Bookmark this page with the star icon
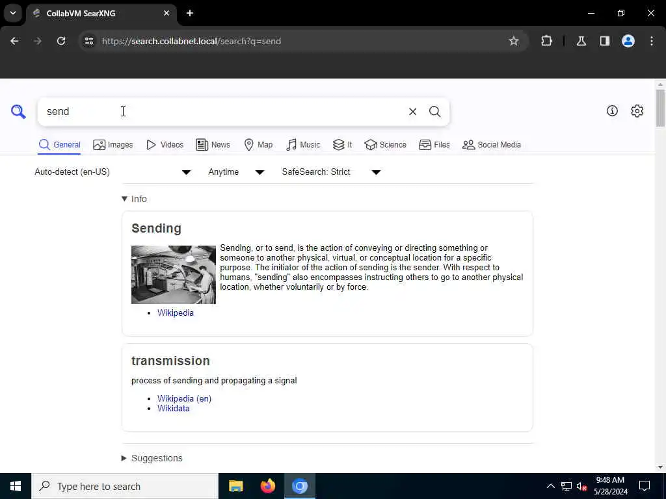 coord(514,41)
